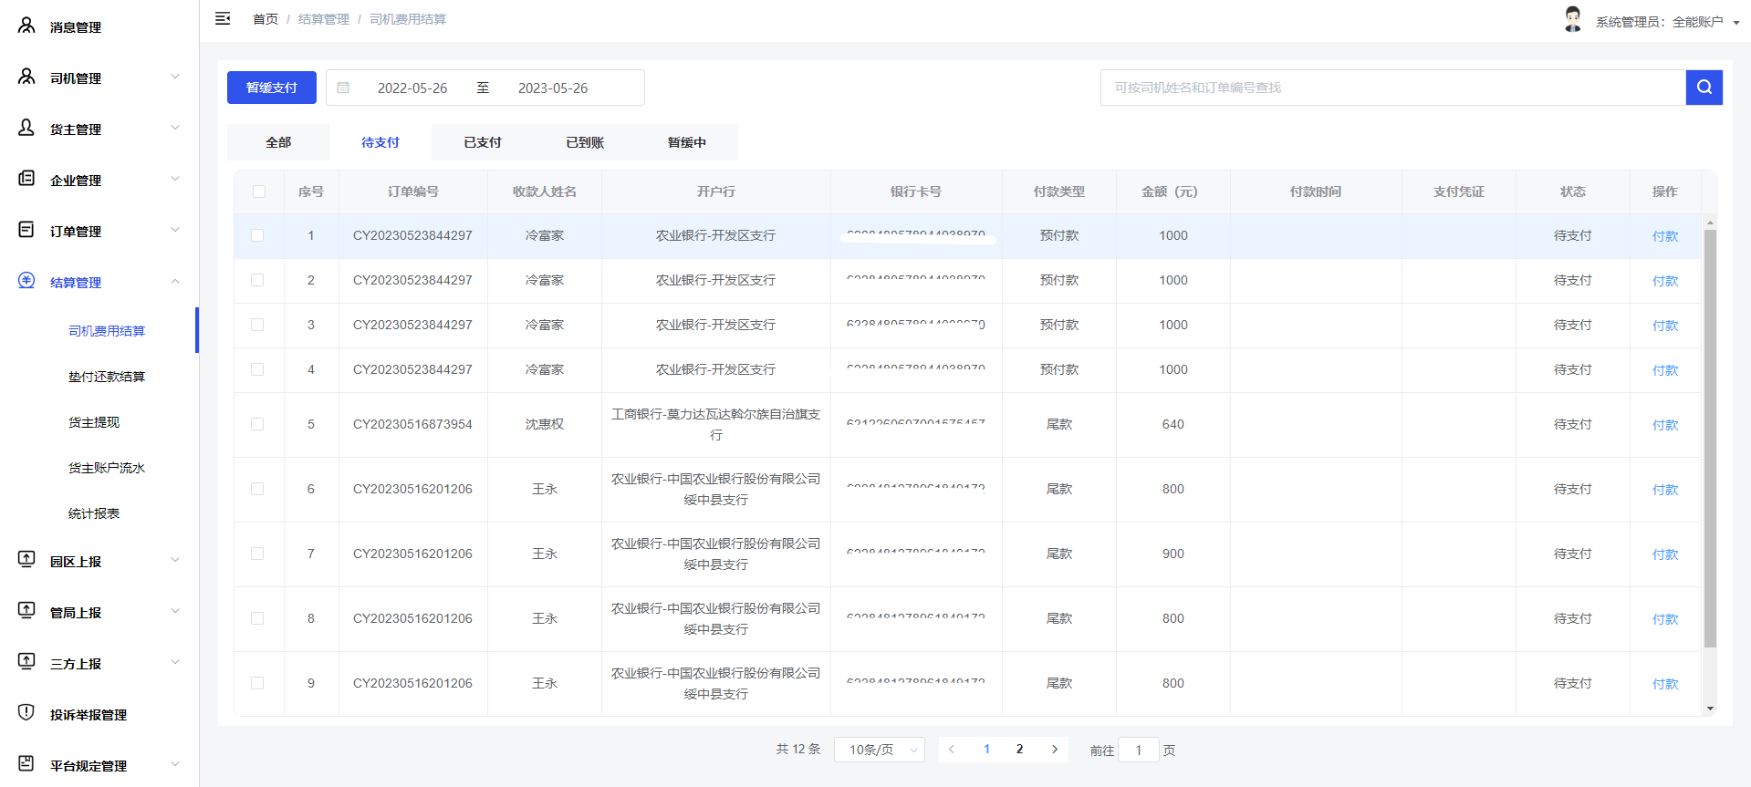
Task: Click the table vertical scrollbar thumb
Action: pyautogui.click(x=1710, y=438)
